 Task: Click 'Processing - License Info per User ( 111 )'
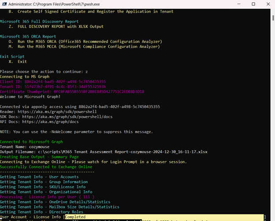(47, 197)
